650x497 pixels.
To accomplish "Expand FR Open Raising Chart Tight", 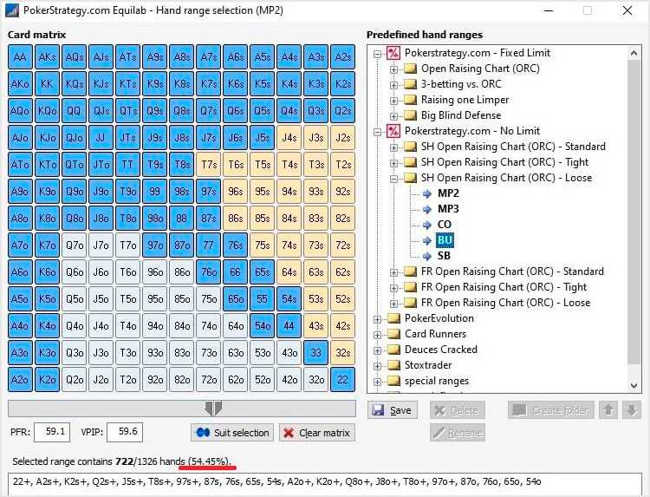I will [x=393, y=288].
